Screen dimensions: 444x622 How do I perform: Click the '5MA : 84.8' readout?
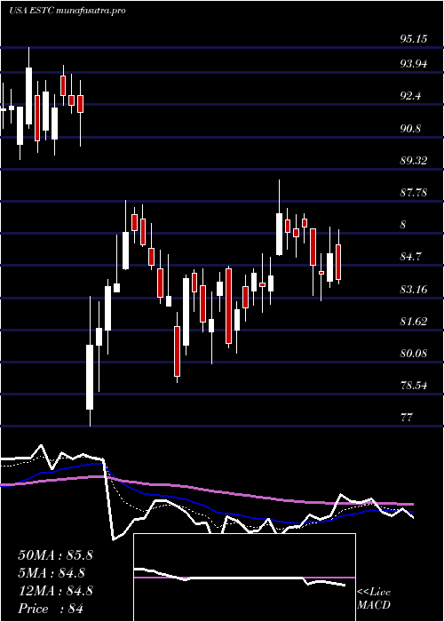[x=52, y=573]
